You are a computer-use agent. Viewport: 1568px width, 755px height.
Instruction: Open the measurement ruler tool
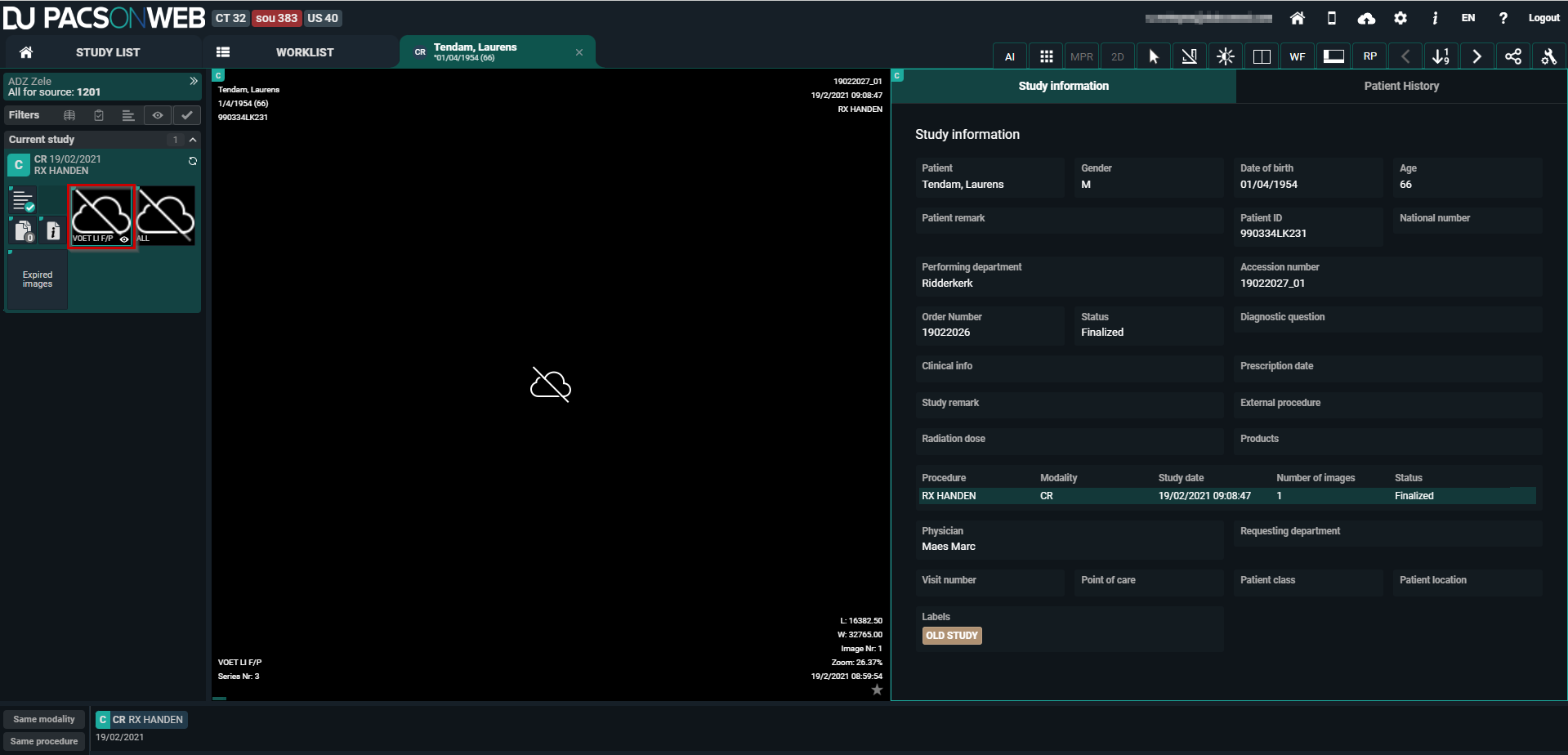point(1189,56)
